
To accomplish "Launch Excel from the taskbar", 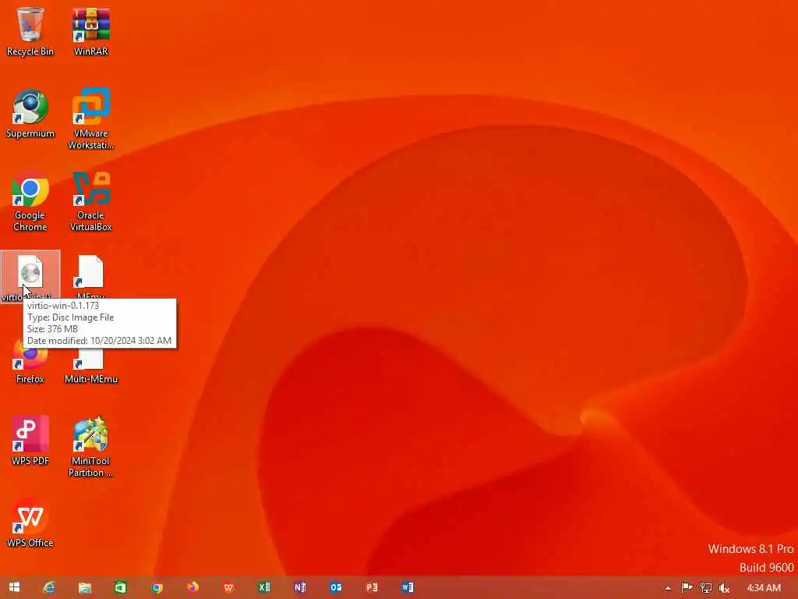I will tap(264, 587).
